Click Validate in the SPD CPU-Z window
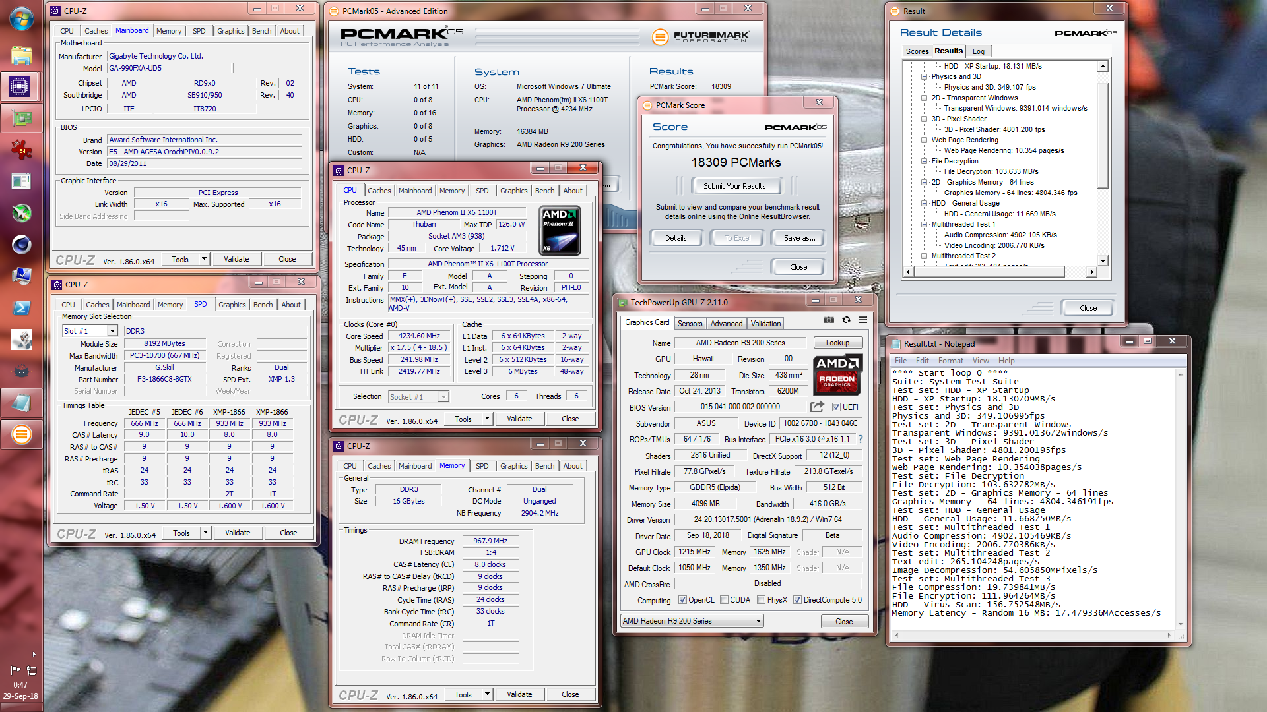This screenshot has height=712, width=1267. [238, 533]
